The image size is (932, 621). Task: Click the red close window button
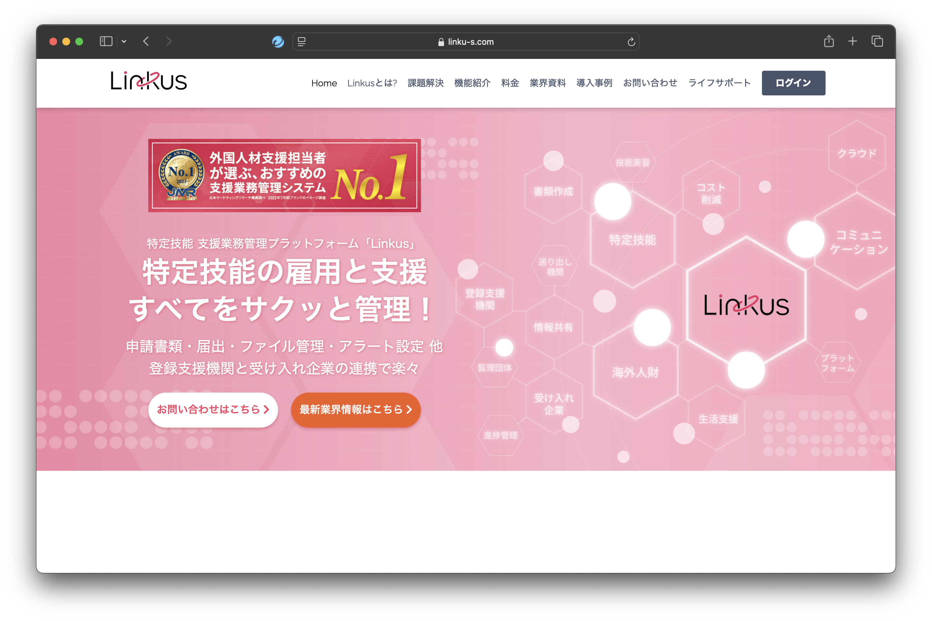click(x=53, y=42)
